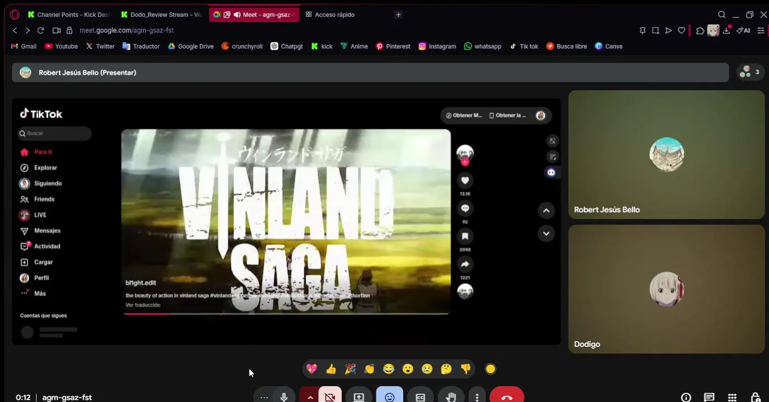This screenshot has width=769, height=402.
Task: Open Tik tok bookmark
Action: [x=524, y=46]
